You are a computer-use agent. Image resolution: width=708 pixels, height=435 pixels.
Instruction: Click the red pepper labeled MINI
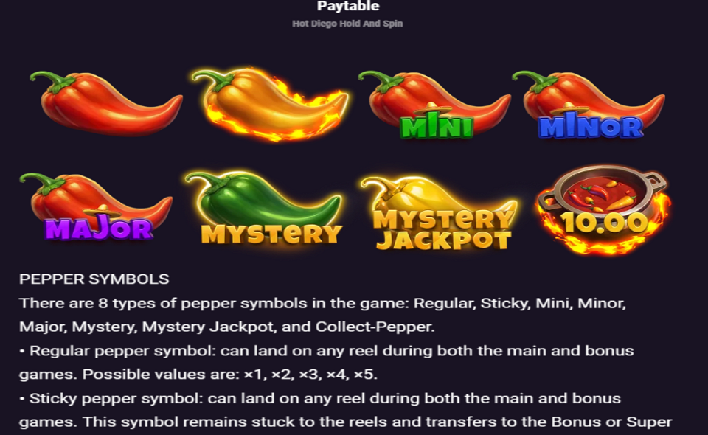point(434,104)
